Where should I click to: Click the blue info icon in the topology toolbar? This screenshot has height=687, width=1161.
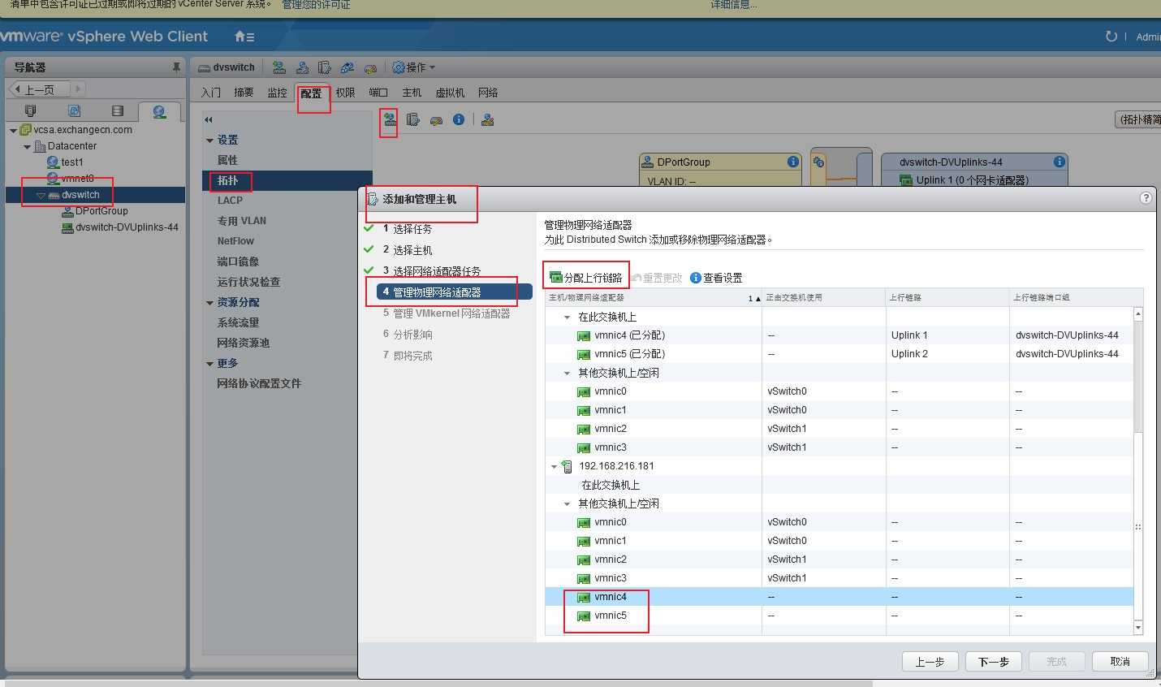pos(459,119)
